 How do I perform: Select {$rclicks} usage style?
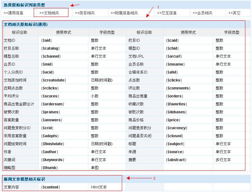50,88
